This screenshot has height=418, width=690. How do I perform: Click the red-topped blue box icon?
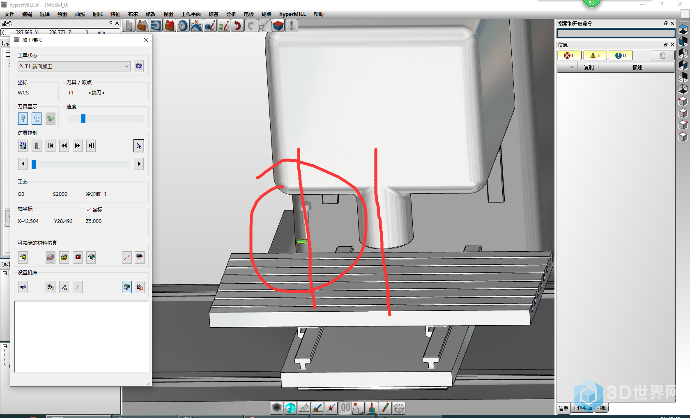(278, 26)
